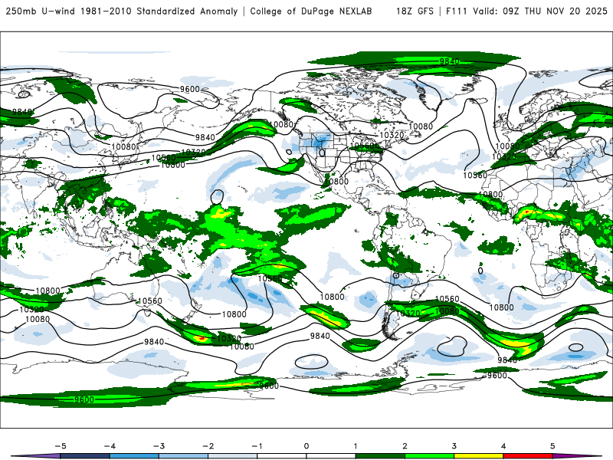Select the dark green 1 to 2 colorbar segment
The width and height of the screenshot is (613, 460).
click(x=380, y=456)
